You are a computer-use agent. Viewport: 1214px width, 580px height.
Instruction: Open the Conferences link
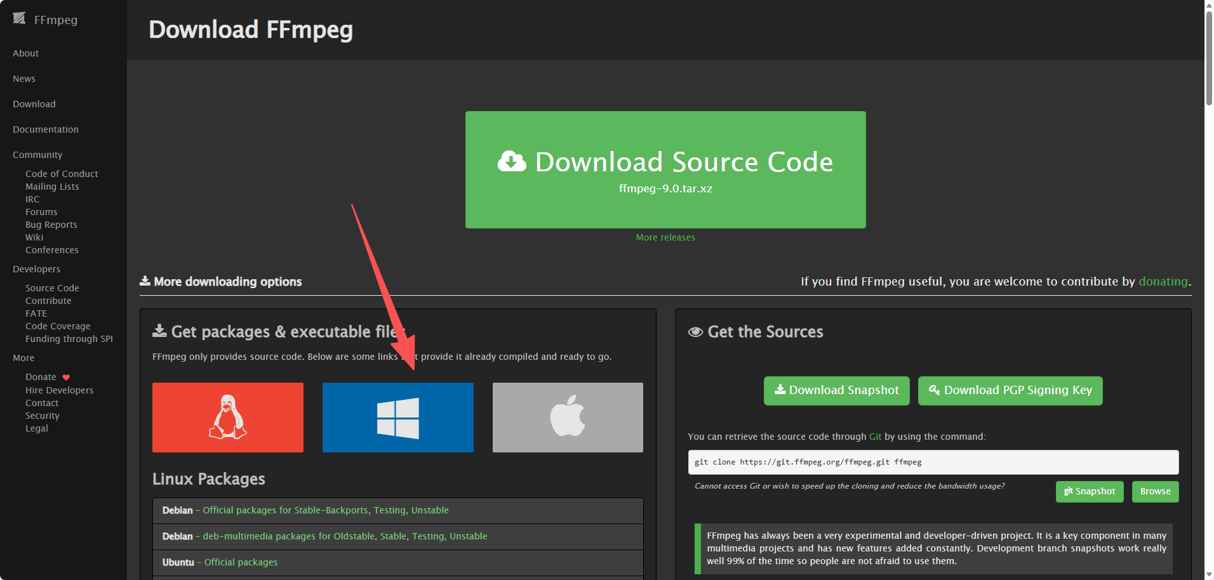point(52,250)
